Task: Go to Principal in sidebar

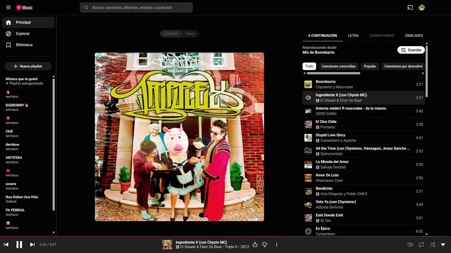Action: click(x=28, y=22)
